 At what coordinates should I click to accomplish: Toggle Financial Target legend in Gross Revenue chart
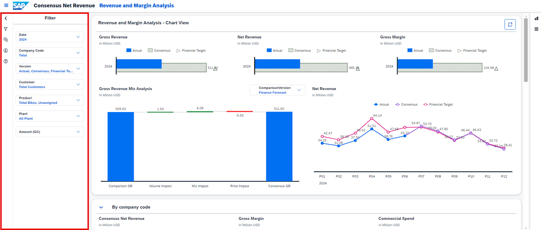tap(191, 51)
